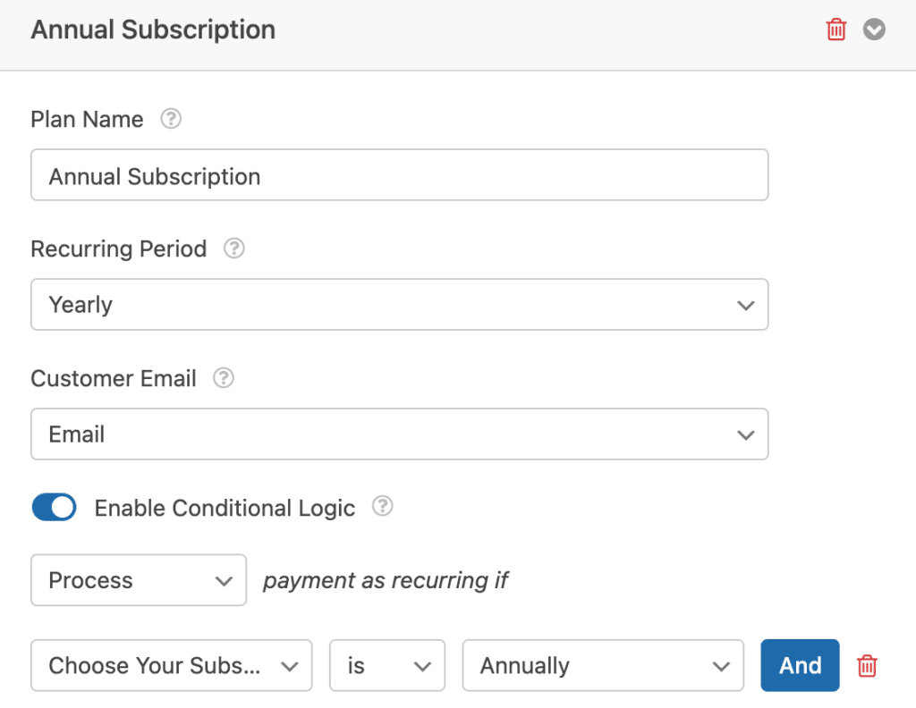Click the Plan Name help icon
The image size is (916, 708).
coord(170,118)
